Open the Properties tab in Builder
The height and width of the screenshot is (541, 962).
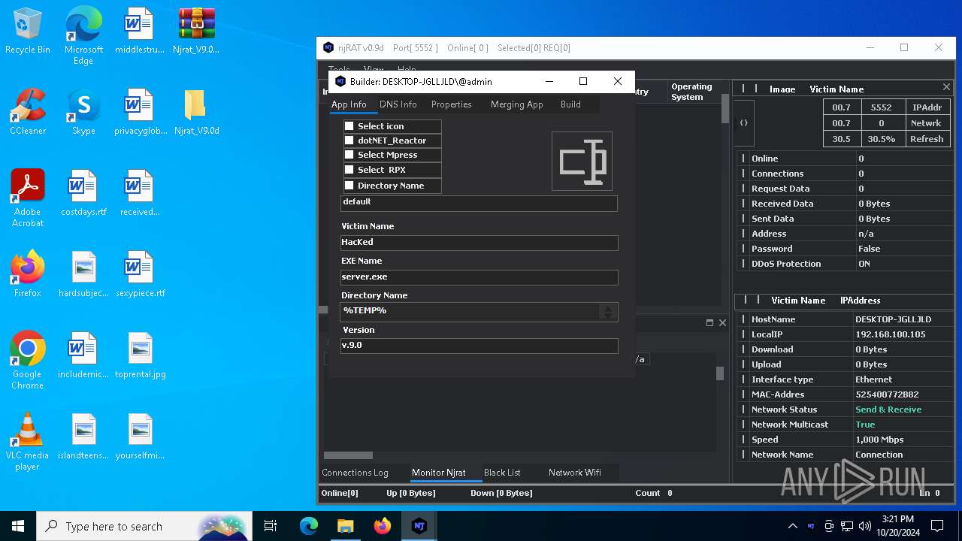(x=452, y=104)
